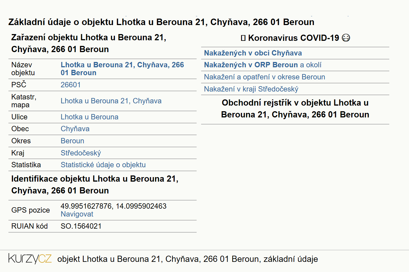Screen dimensions: 409x272
Task: Select the street link Lhotka u Berouna
Action: 90,117
